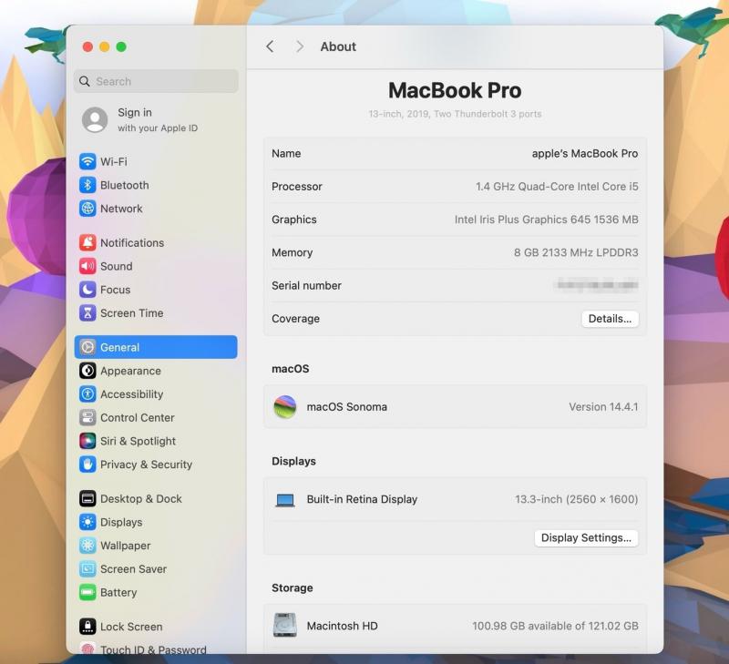Screen dimensions: 729x664
Task: Click the macOS Sonoma label
Action: (x=347, y=407)
